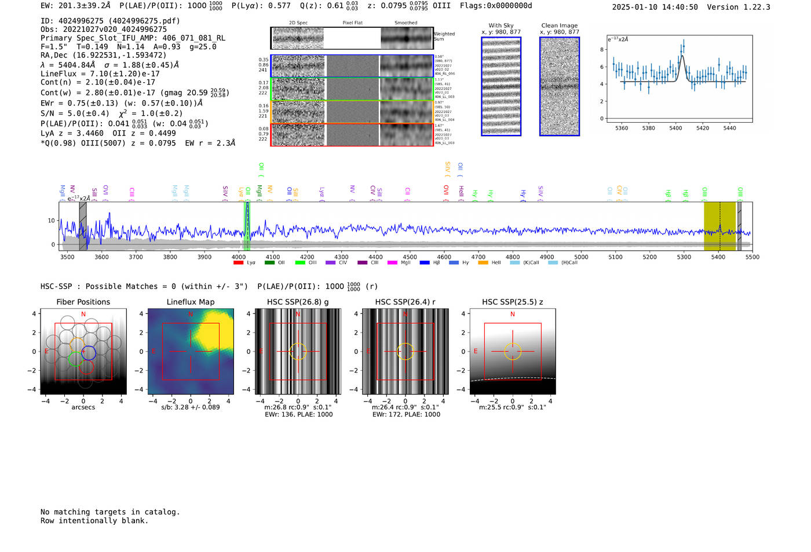Click the 'Flags:0x0000000d' header text

pos(496,6)
